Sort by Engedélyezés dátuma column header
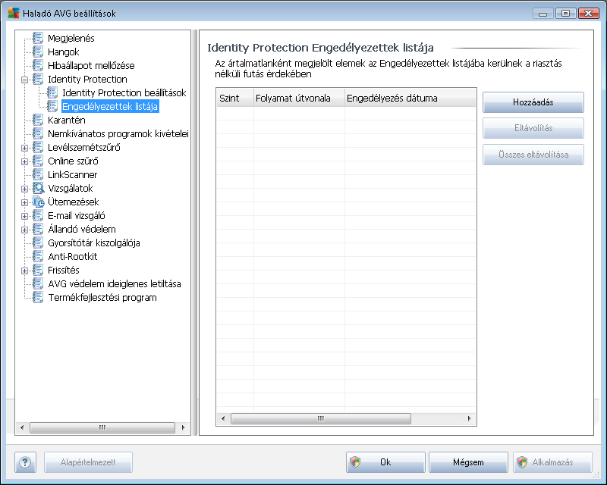 tap(410, 98)
